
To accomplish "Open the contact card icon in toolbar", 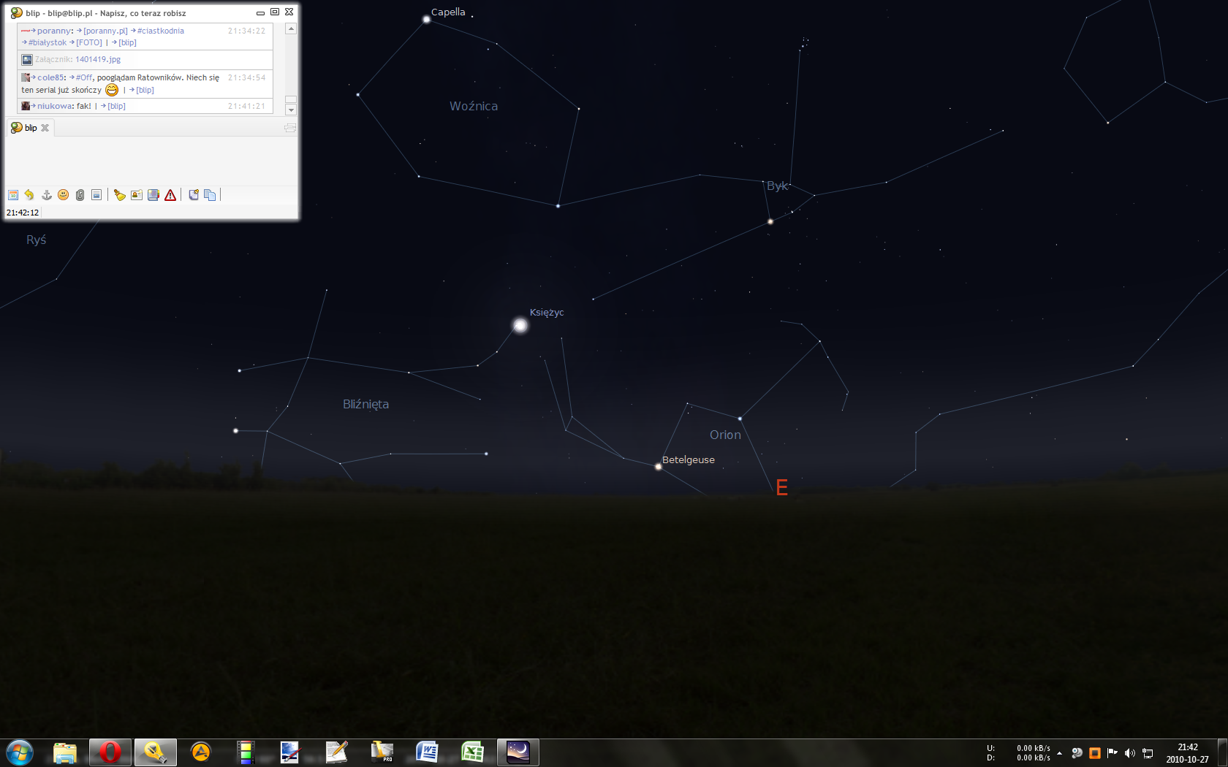I will click(137, 195).
